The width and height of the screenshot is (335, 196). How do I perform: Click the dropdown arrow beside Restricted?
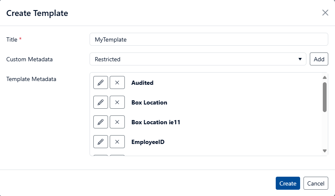(x=300, y=59)
